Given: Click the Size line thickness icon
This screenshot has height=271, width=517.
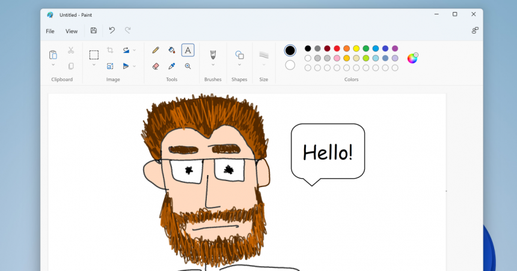Looking at the screenshot, I should pos(264,55).
